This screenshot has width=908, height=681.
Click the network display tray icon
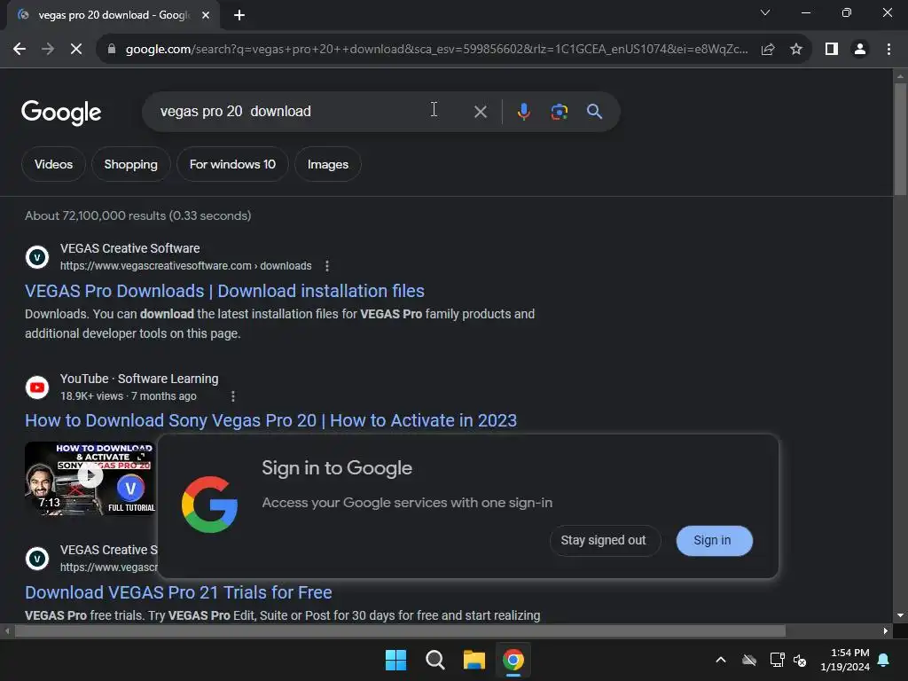tap(777, 660)
